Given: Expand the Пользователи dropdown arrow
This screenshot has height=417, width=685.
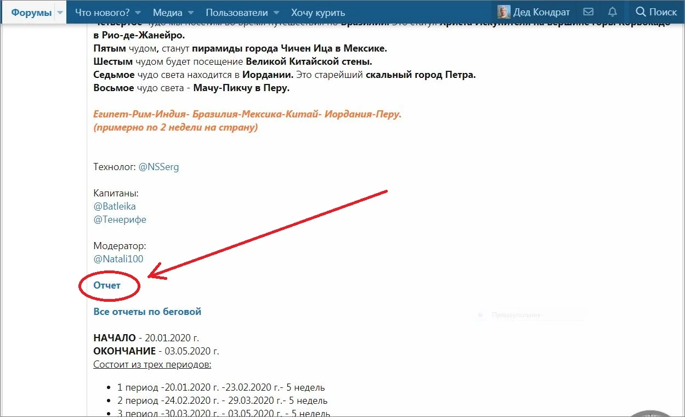Looking at the screenshot, I should click(276, 13).
